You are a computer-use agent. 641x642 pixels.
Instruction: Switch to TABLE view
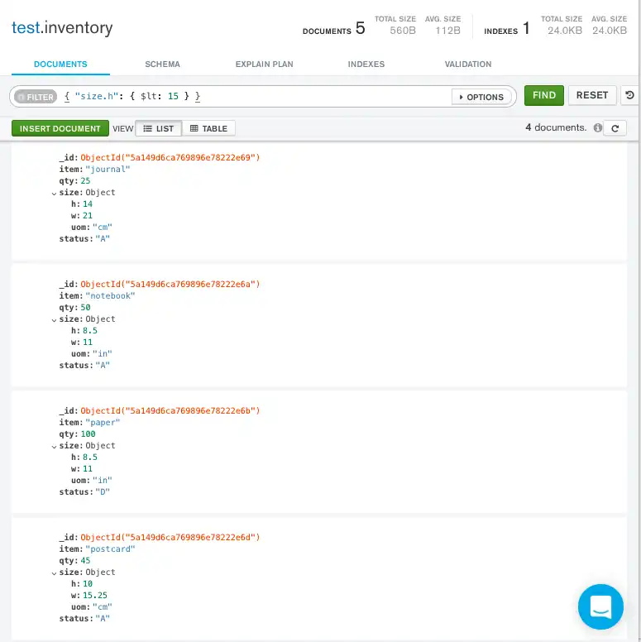coord(208,128)
